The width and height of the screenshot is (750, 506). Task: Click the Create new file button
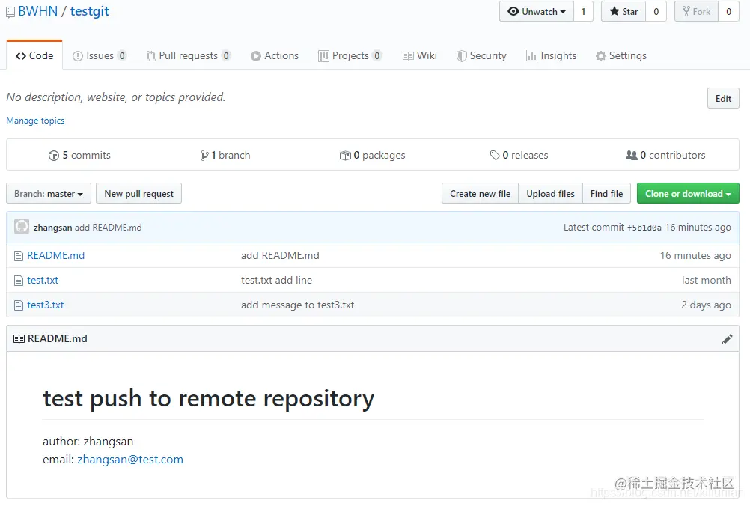481,193
